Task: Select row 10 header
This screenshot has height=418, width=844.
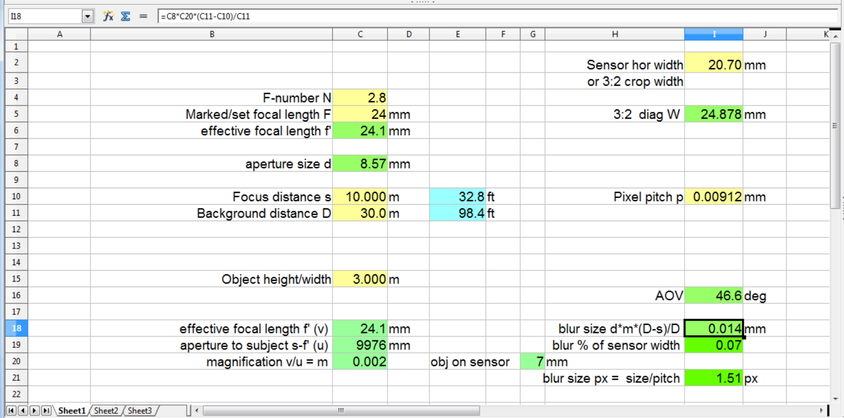Action: pos(16,196)
